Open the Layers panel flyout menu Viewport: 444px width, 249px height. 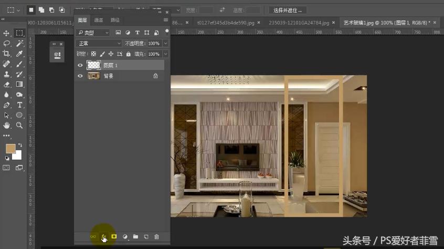tap(166, 20)
